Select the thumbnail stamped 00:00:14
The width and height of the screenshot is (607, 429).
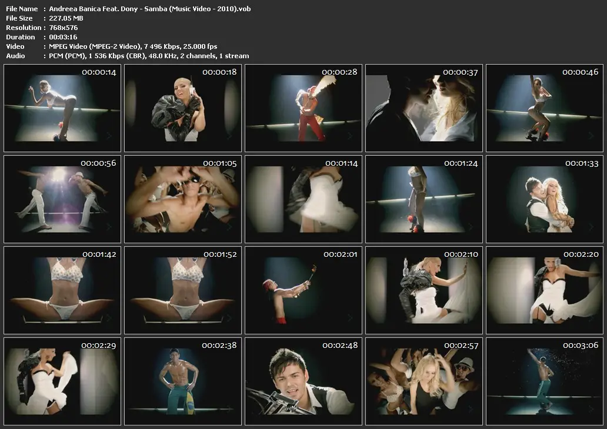62,108
